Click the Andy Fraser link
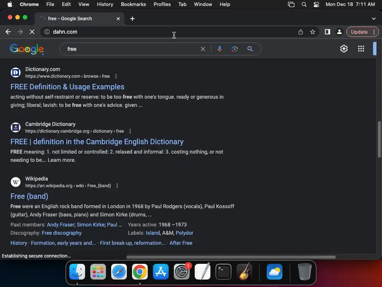This screenshot has width=382, height=287. coord(61,225)
